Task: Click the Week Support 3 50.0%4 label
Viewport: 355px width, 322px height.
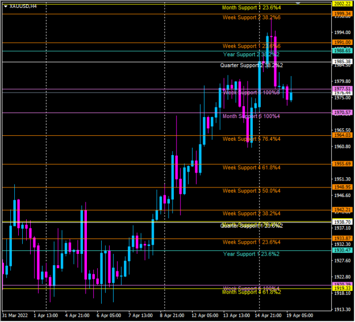Action: (252, 191)
